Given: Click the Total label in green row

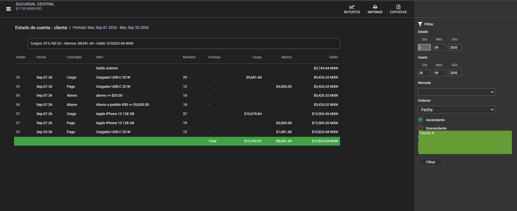Looking at the screenshot, I should pos(213,141).
